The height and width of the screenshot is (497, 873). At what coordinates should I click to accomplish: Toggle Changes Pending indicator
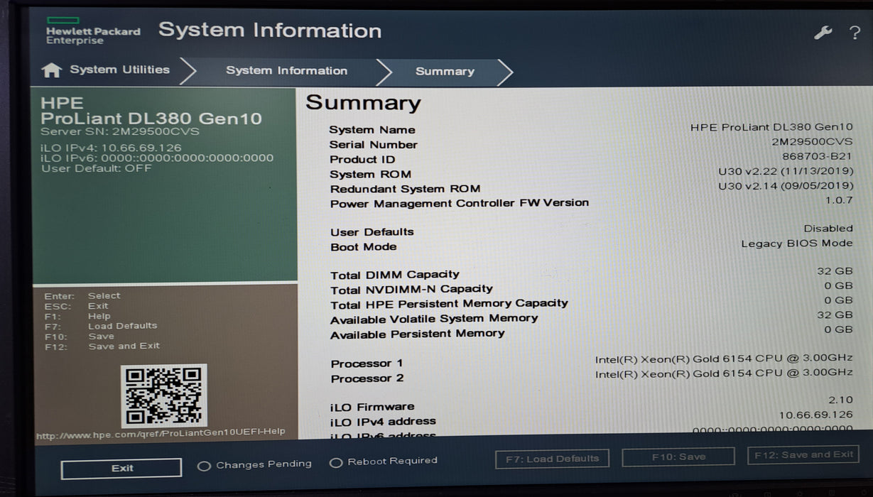click(x=254, y=464)
